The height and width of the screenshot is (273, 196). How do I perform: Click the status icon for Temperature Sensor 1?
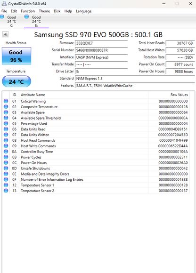coord(6,185)
